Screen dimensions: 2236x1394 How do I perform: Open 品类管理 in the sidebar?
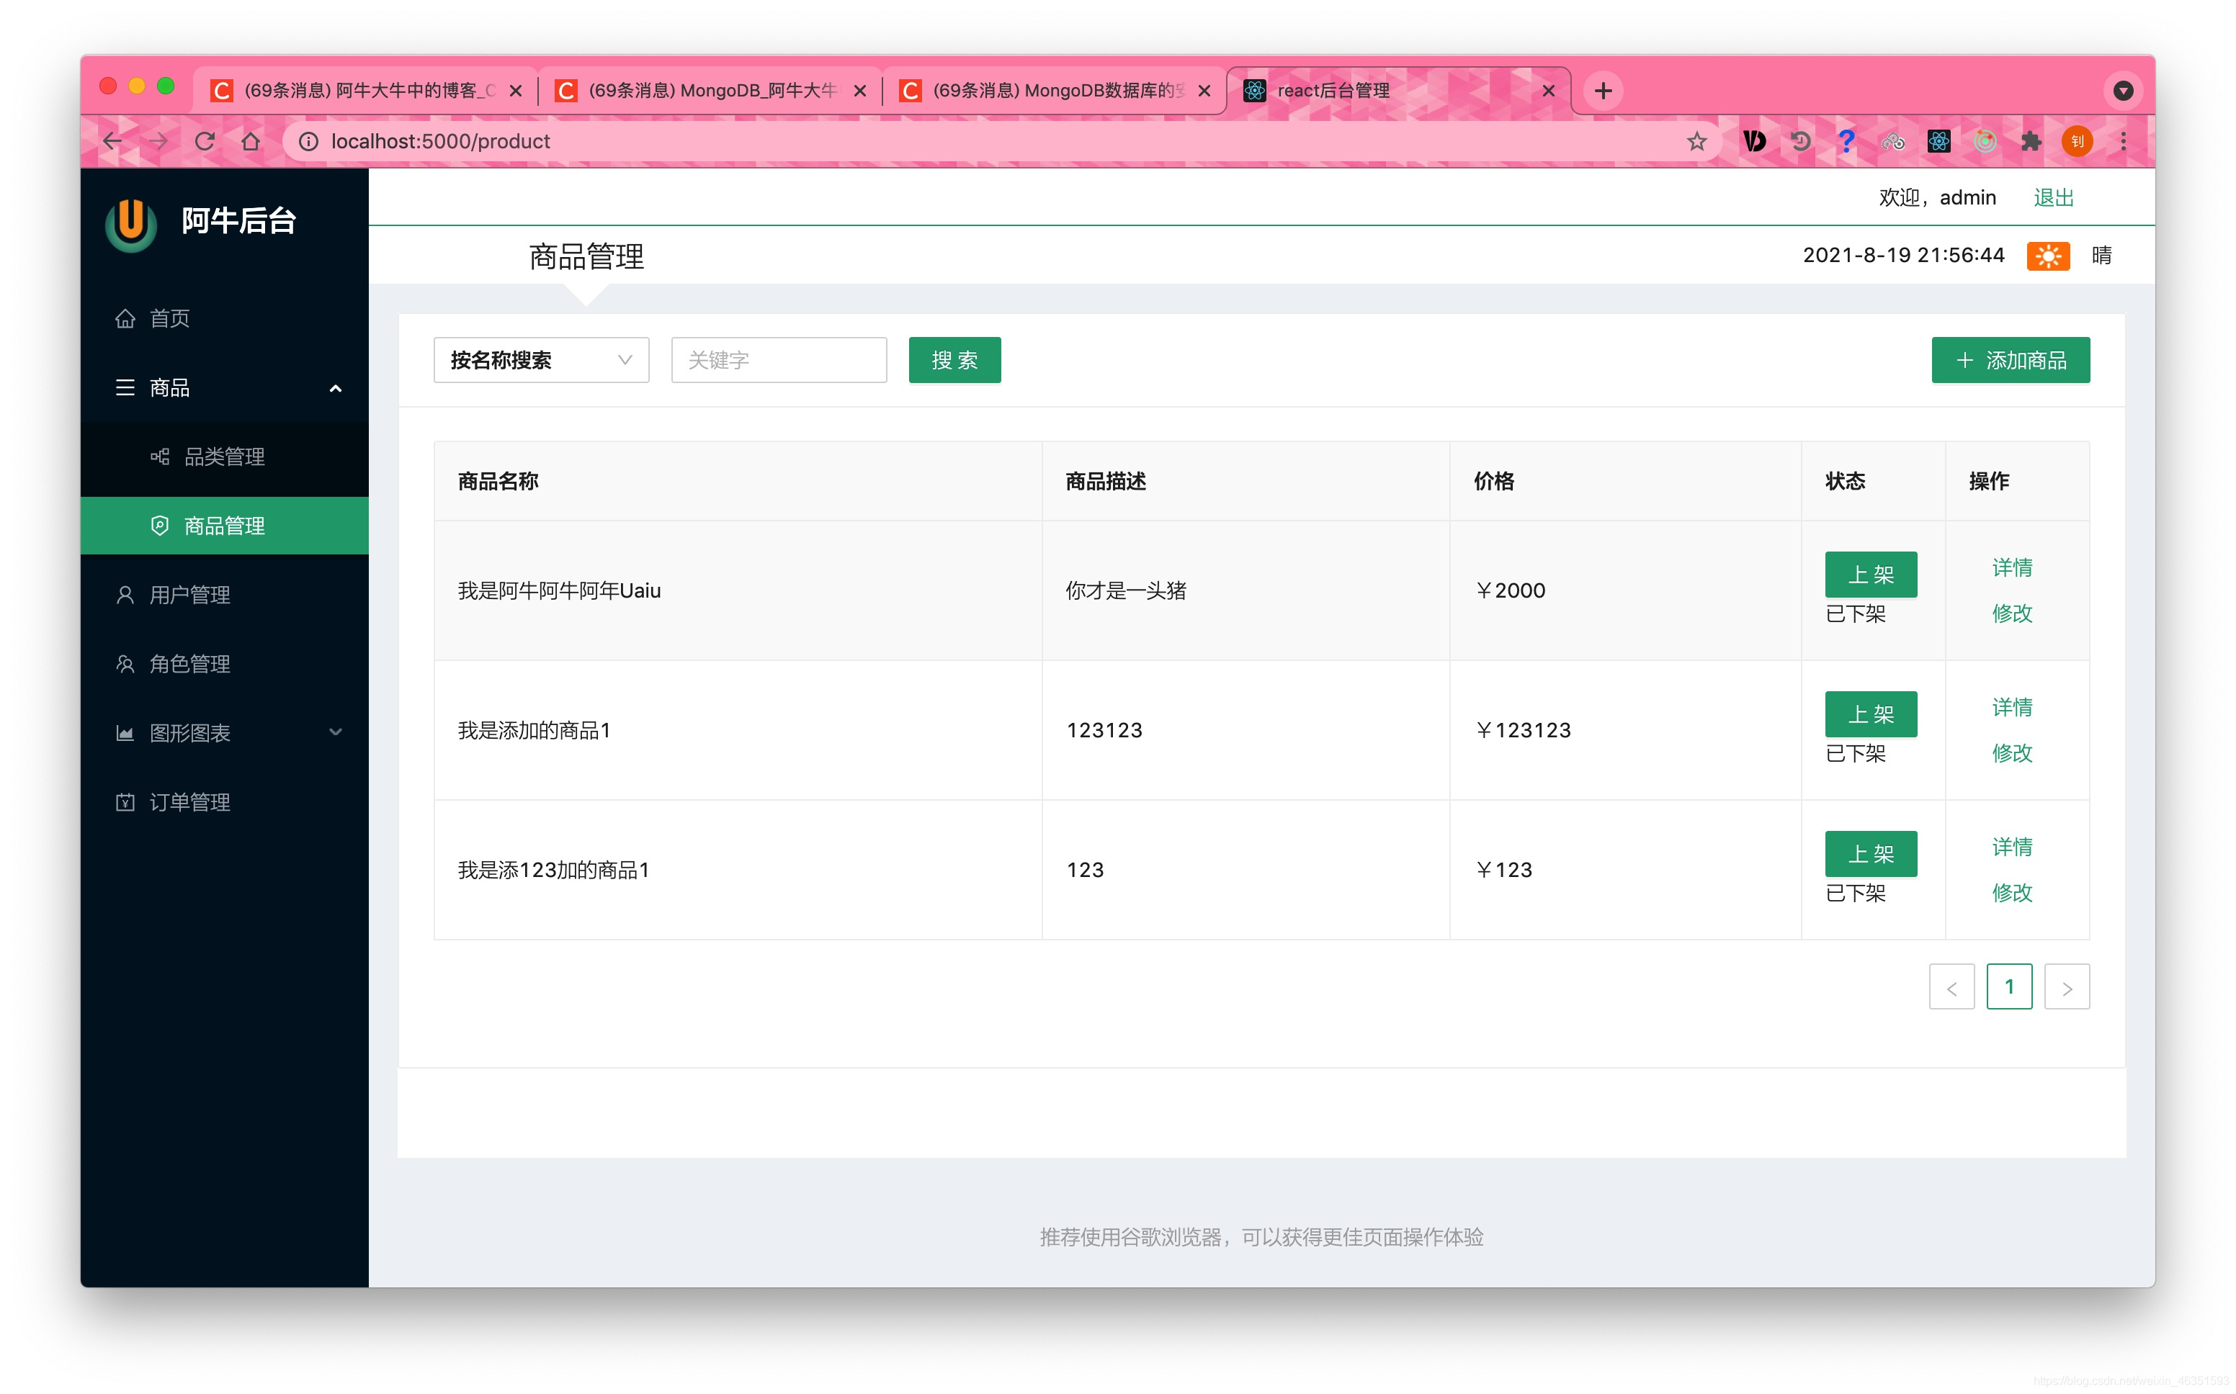coord(225,457)
